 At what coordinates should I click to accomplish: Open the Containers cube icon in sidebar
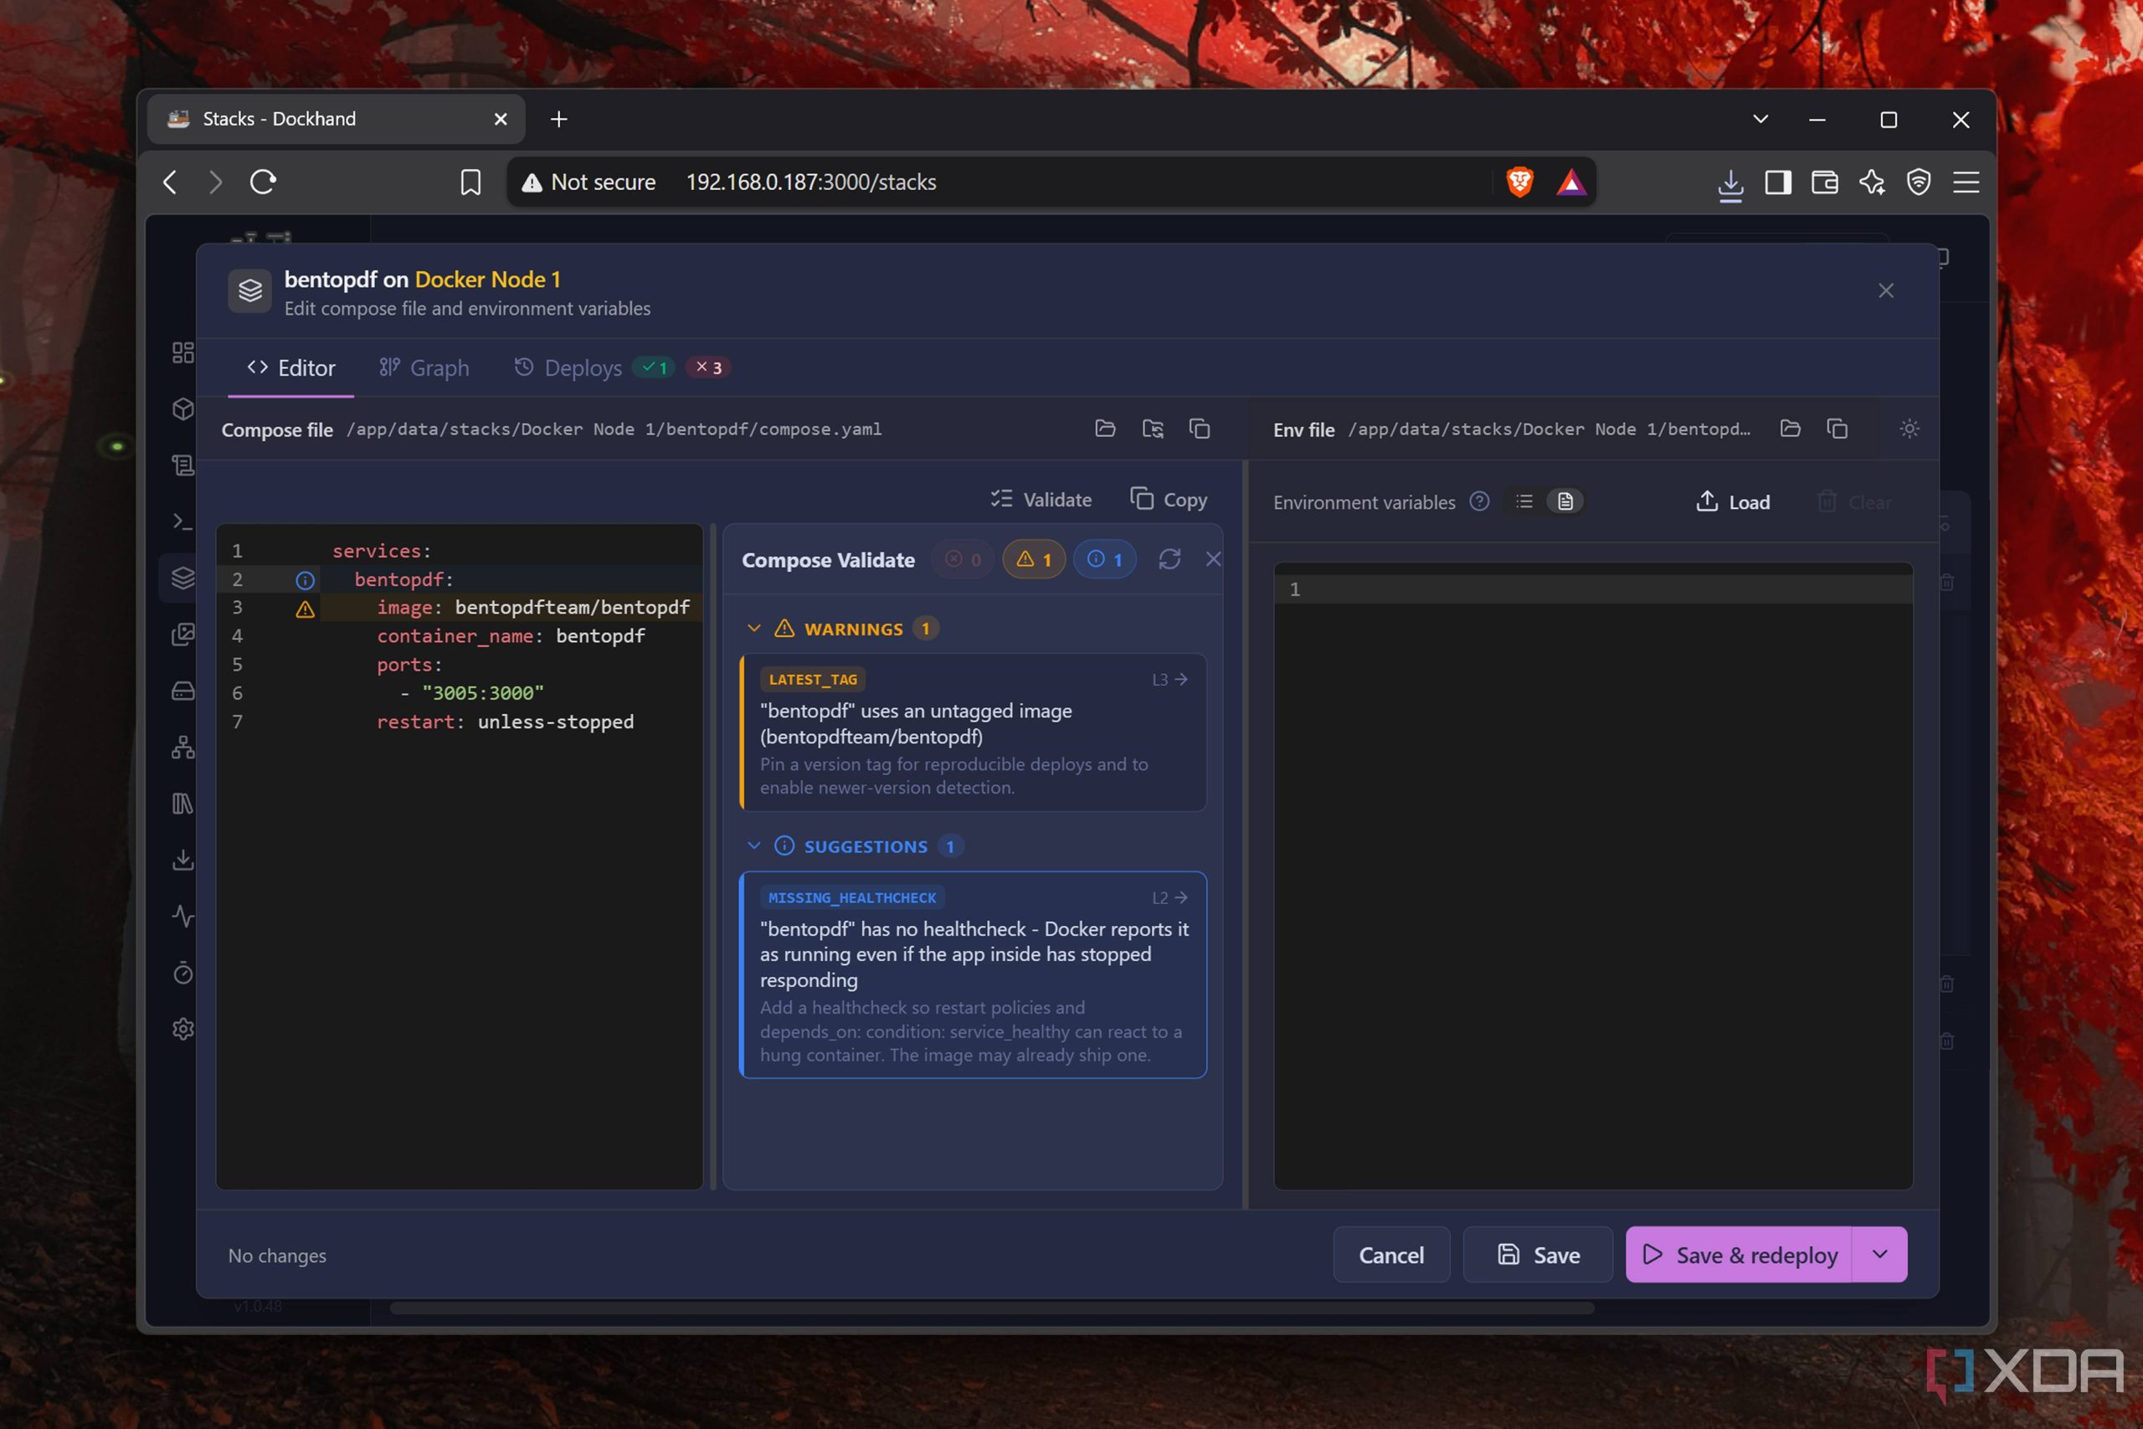182,409
